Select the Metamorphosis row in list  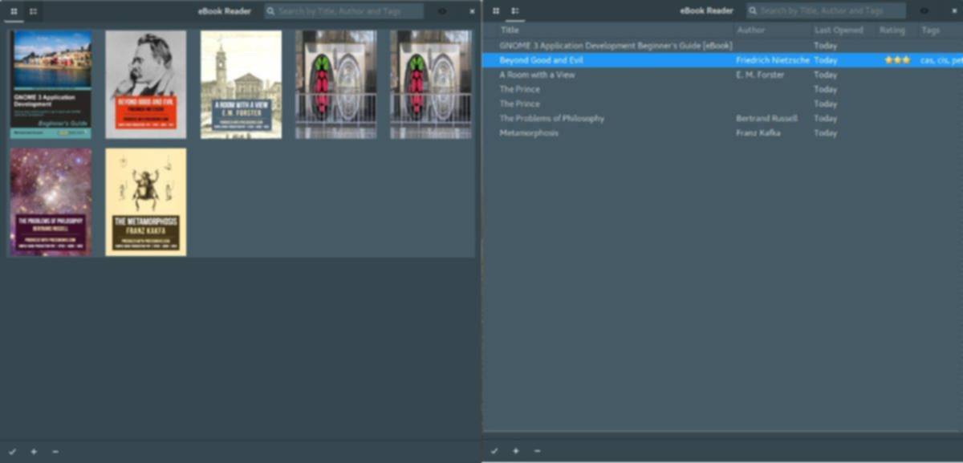[530, 133]
